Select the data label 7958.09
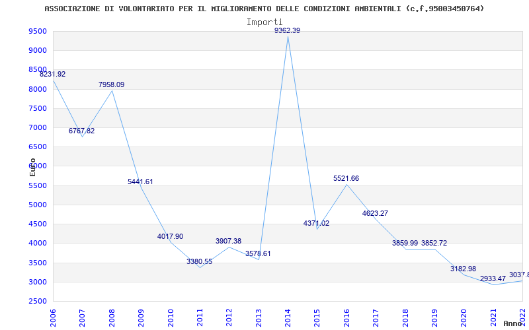The width and height of the screenshot is (529, 330). coord(111,85)
